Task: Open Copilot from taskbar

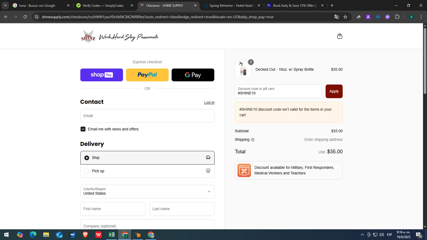Action: [x=20, y=235]
